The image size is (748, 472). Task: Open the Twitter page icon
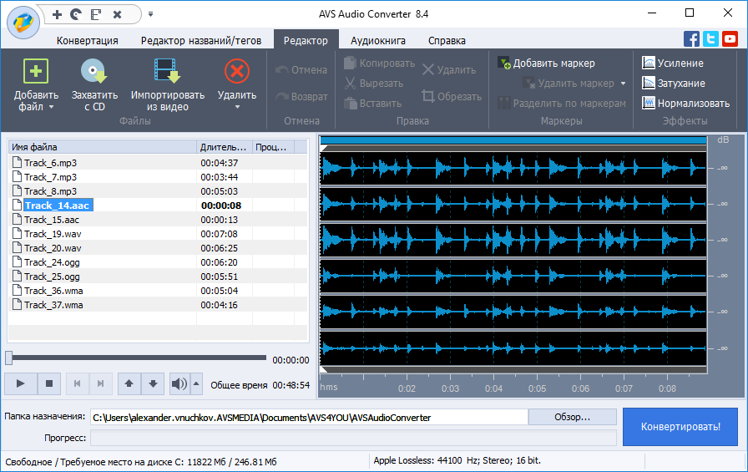[x=710, y=38]
